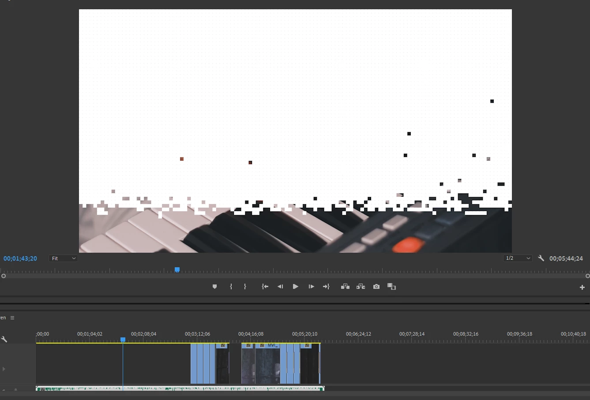Open the Button Editor plus icon
Screen dimensions: 590x400
[x=582, y=287]
